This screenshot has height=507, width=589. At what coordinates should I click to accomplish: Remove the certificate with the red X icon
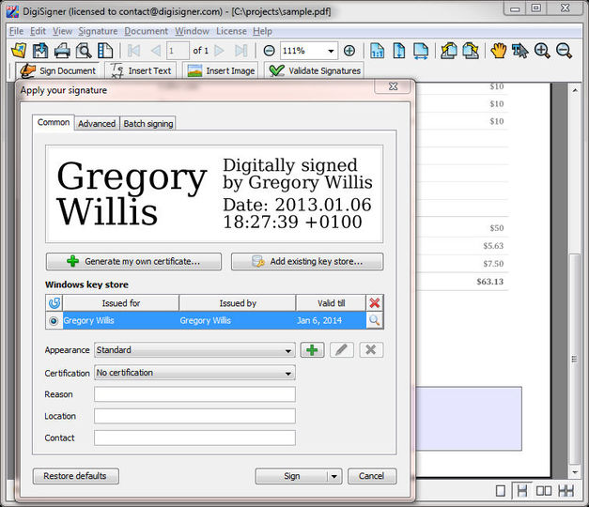point(375,302)
